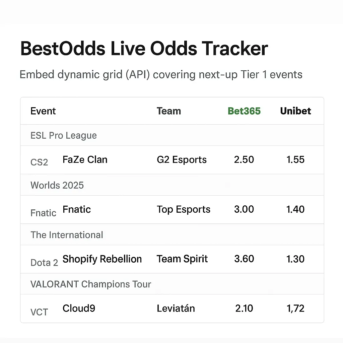Choose the 3.00 Bet365 odds
343x343 pixels.
[x=244, y=209]
